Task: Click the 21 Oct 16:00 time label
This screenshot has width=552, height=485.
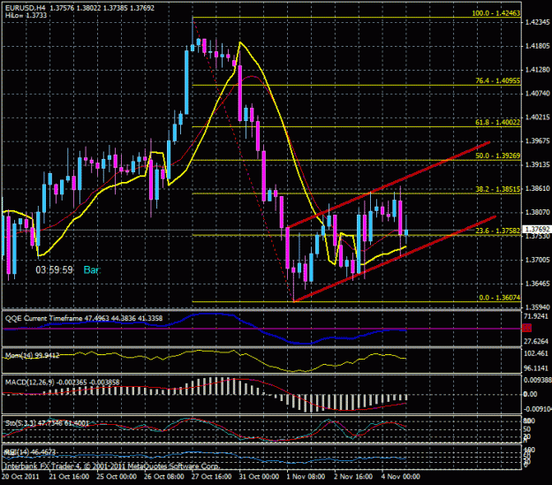Action: [x=69, y=476]
